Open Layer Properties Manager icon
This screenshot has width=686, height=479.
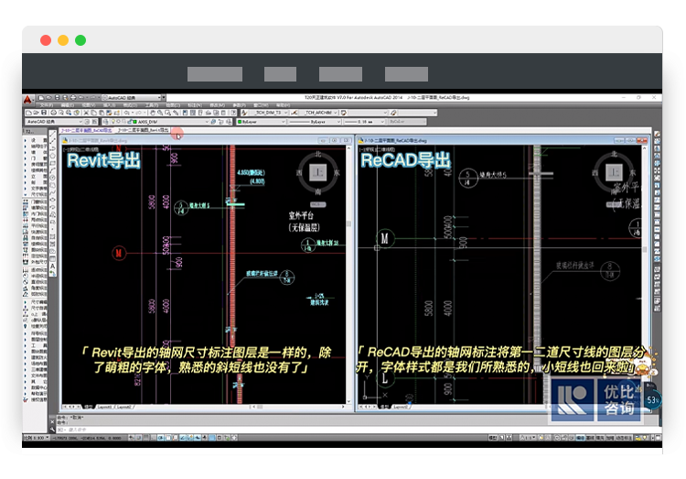point(106,122)
